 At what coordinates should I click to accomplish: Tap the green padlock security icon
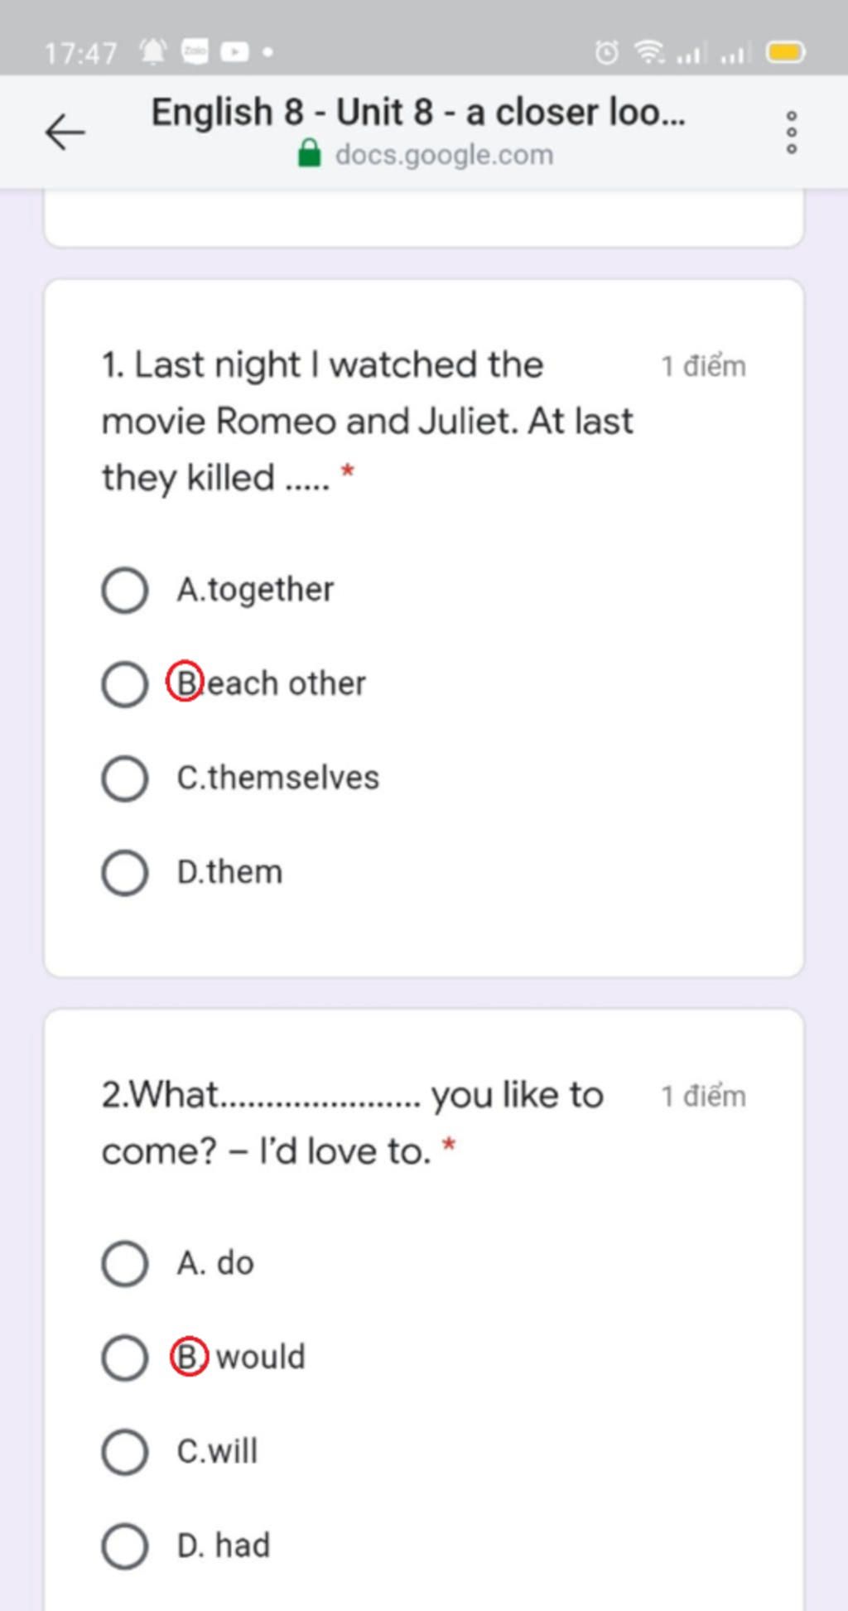[309, 153]
